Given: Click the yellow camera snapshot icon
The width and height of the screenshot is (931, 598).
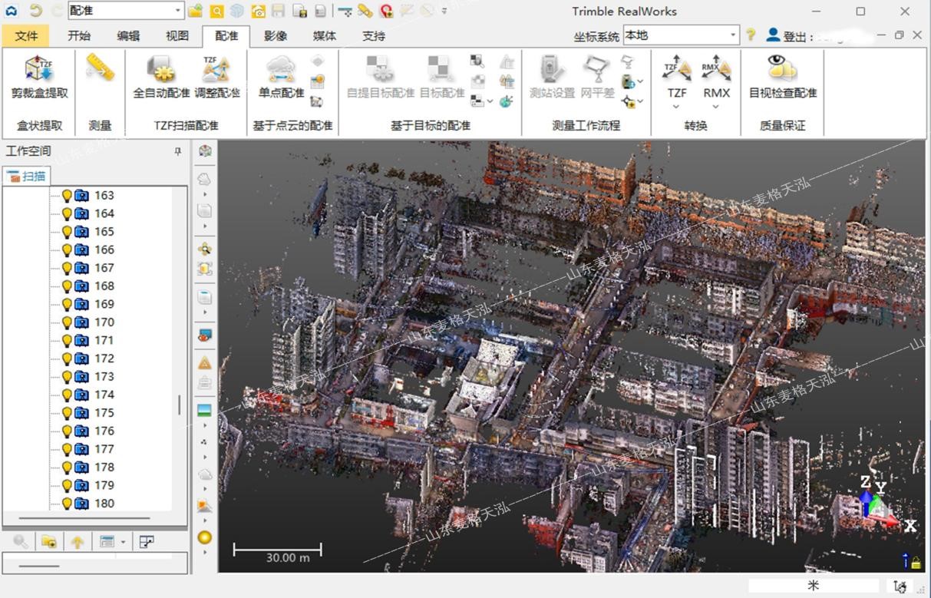Looking at the screenshot, I should point(258,11).
